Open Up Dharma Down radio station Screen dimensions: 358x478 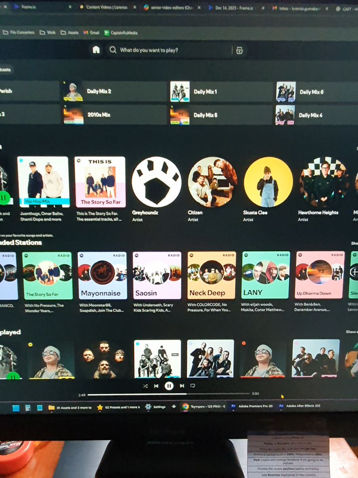click(320, 275)
